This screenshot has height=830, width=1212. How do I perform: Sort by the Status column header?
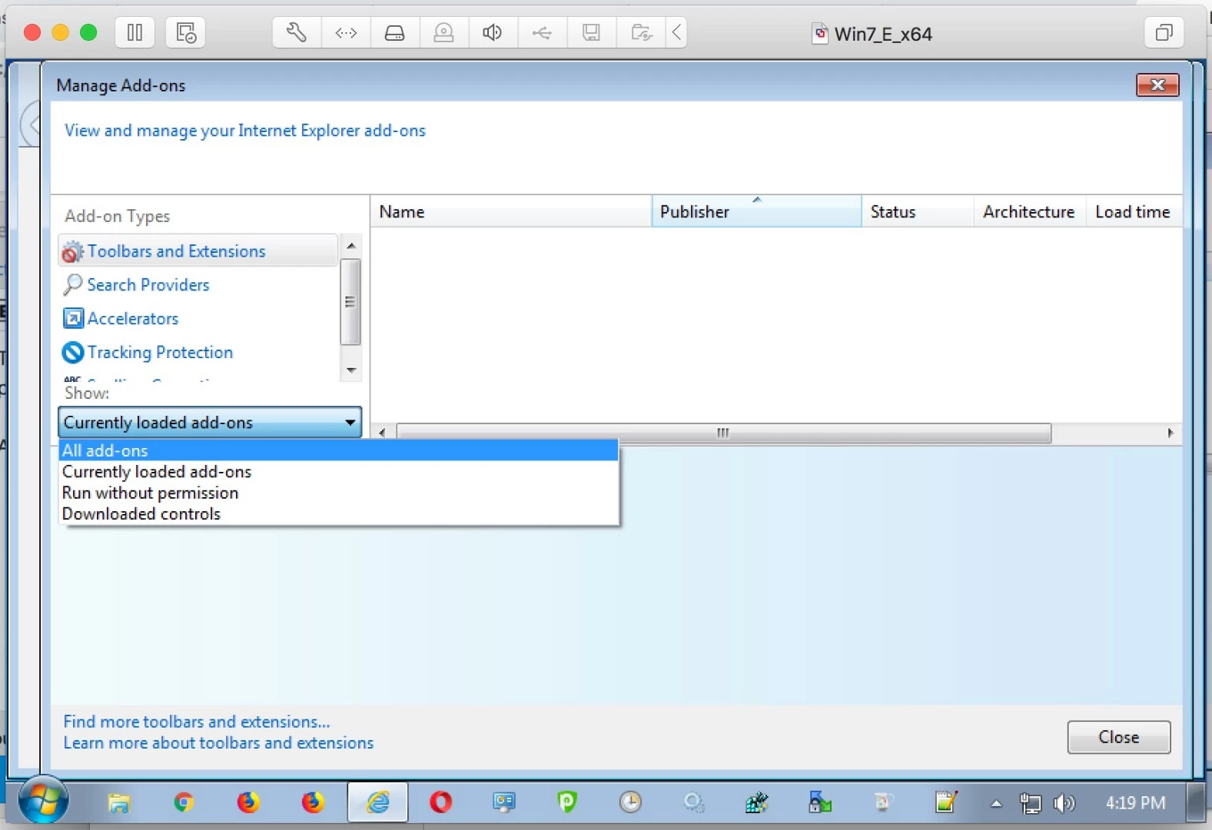918,211
